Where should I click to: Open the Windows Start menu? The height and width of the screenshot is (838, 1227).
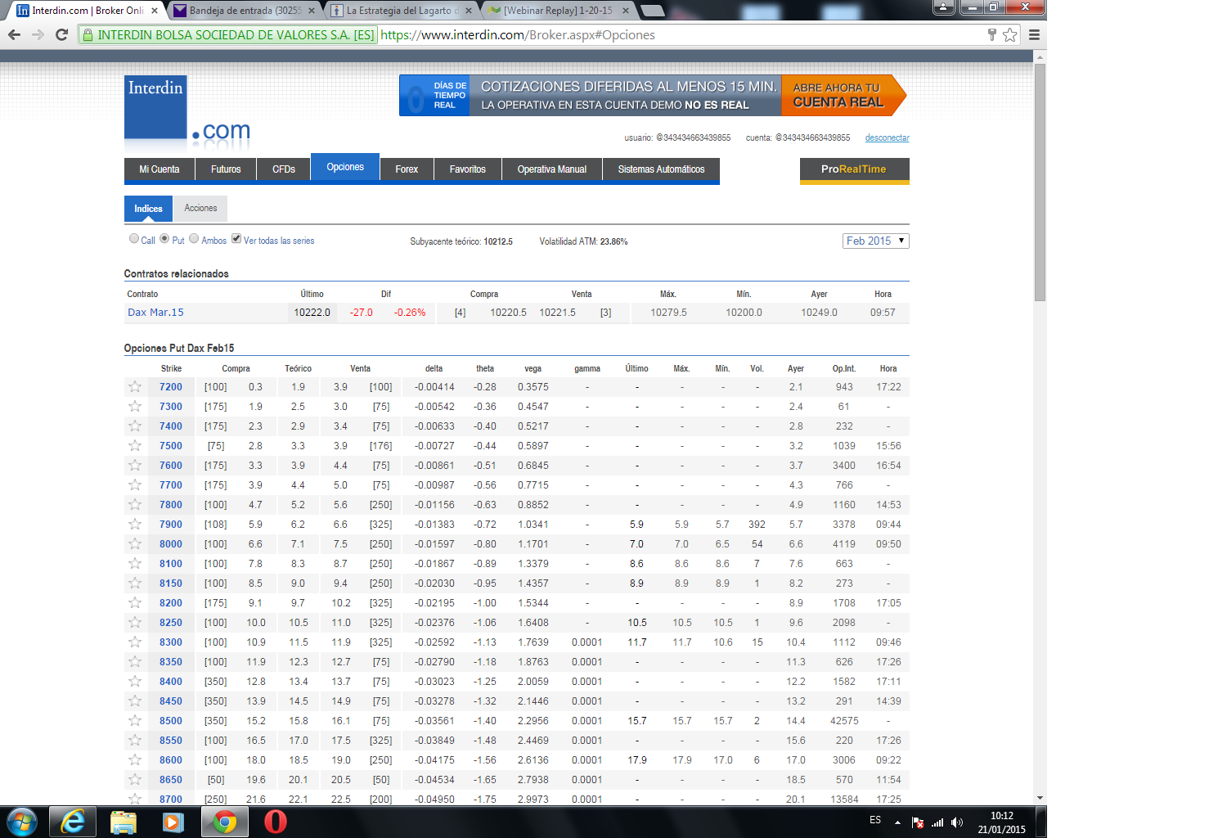pyautogui.click(x=22, y=822)
